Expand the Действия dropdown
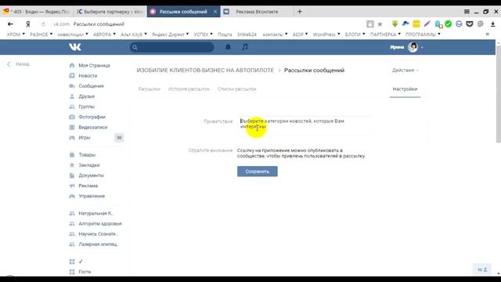 coord(405,70)
